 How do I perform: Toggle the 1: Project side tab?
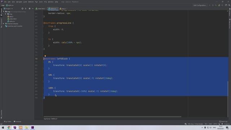coord(1,12)
